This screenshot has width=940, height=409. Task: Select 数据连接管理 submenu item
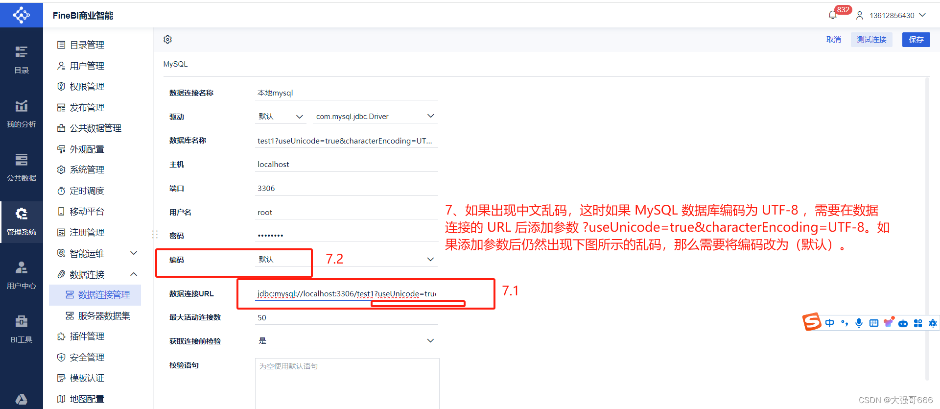[95, 295]
